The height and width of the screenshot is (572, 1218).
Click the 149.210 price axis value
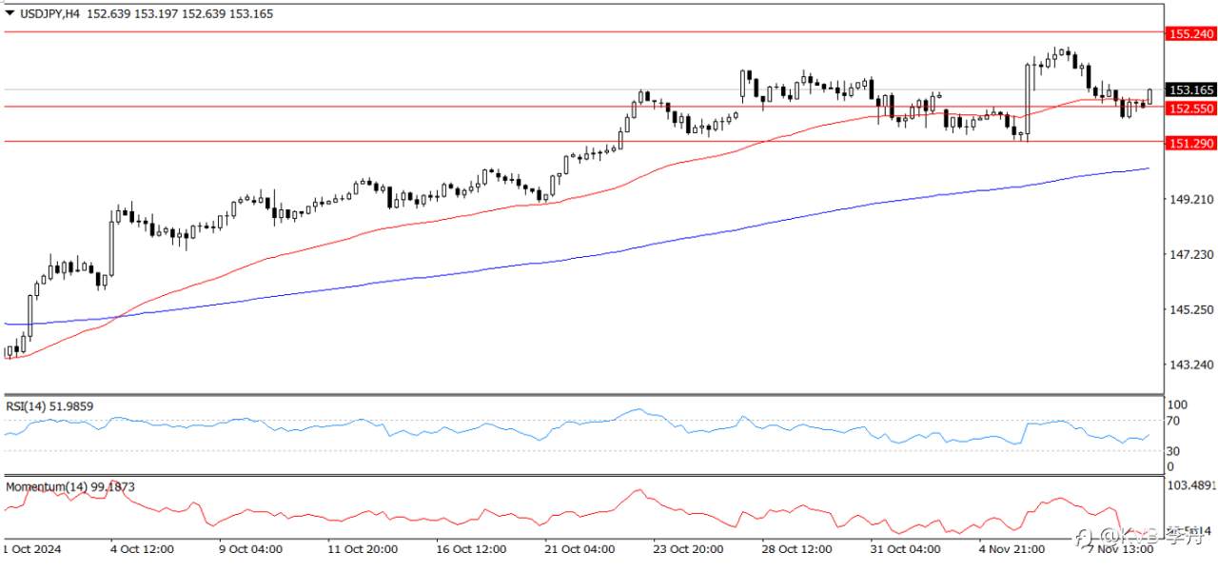pyautogui.click(x=1191, y=199)
